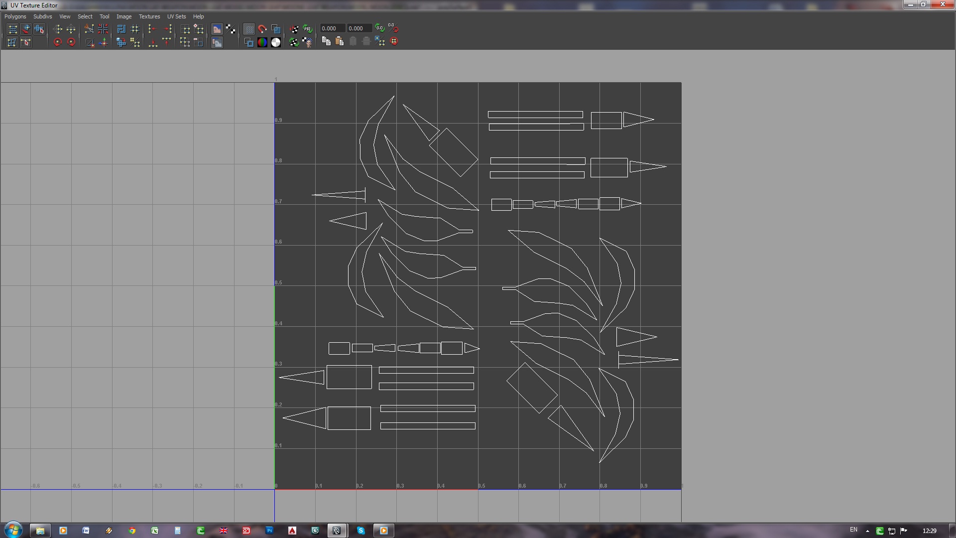Align UVs to minimum V
956x538 pixels.
tap(153, 42)
